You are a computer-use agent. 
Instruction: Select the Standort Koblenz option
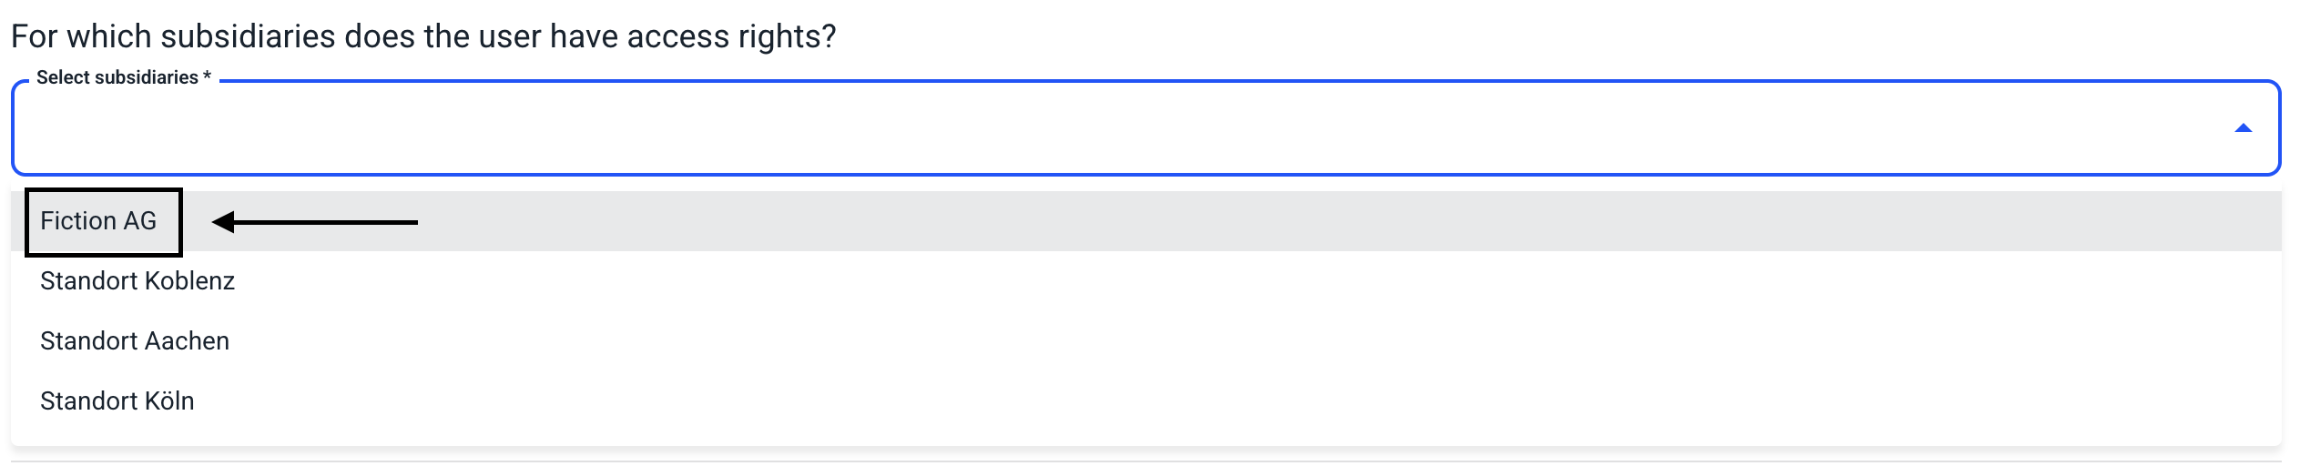pyautogui.click(x=137, y=281)
